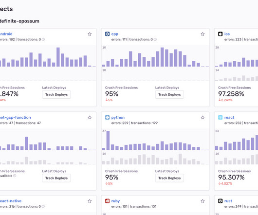The height and width of the screenshot is (215, 258).
Task: Click transactions info icon on cpp card
Action: point(155,39)
